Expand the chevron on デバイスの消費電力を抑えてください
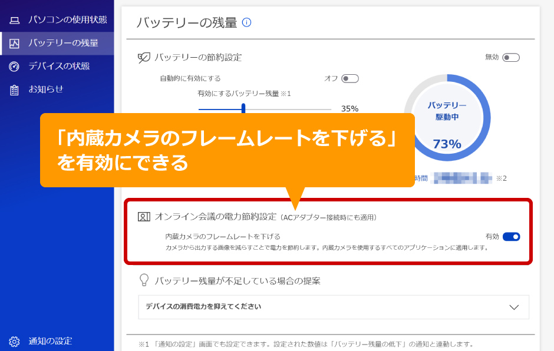The width and height of the screenshot is (554, 351). coord(514,307)
